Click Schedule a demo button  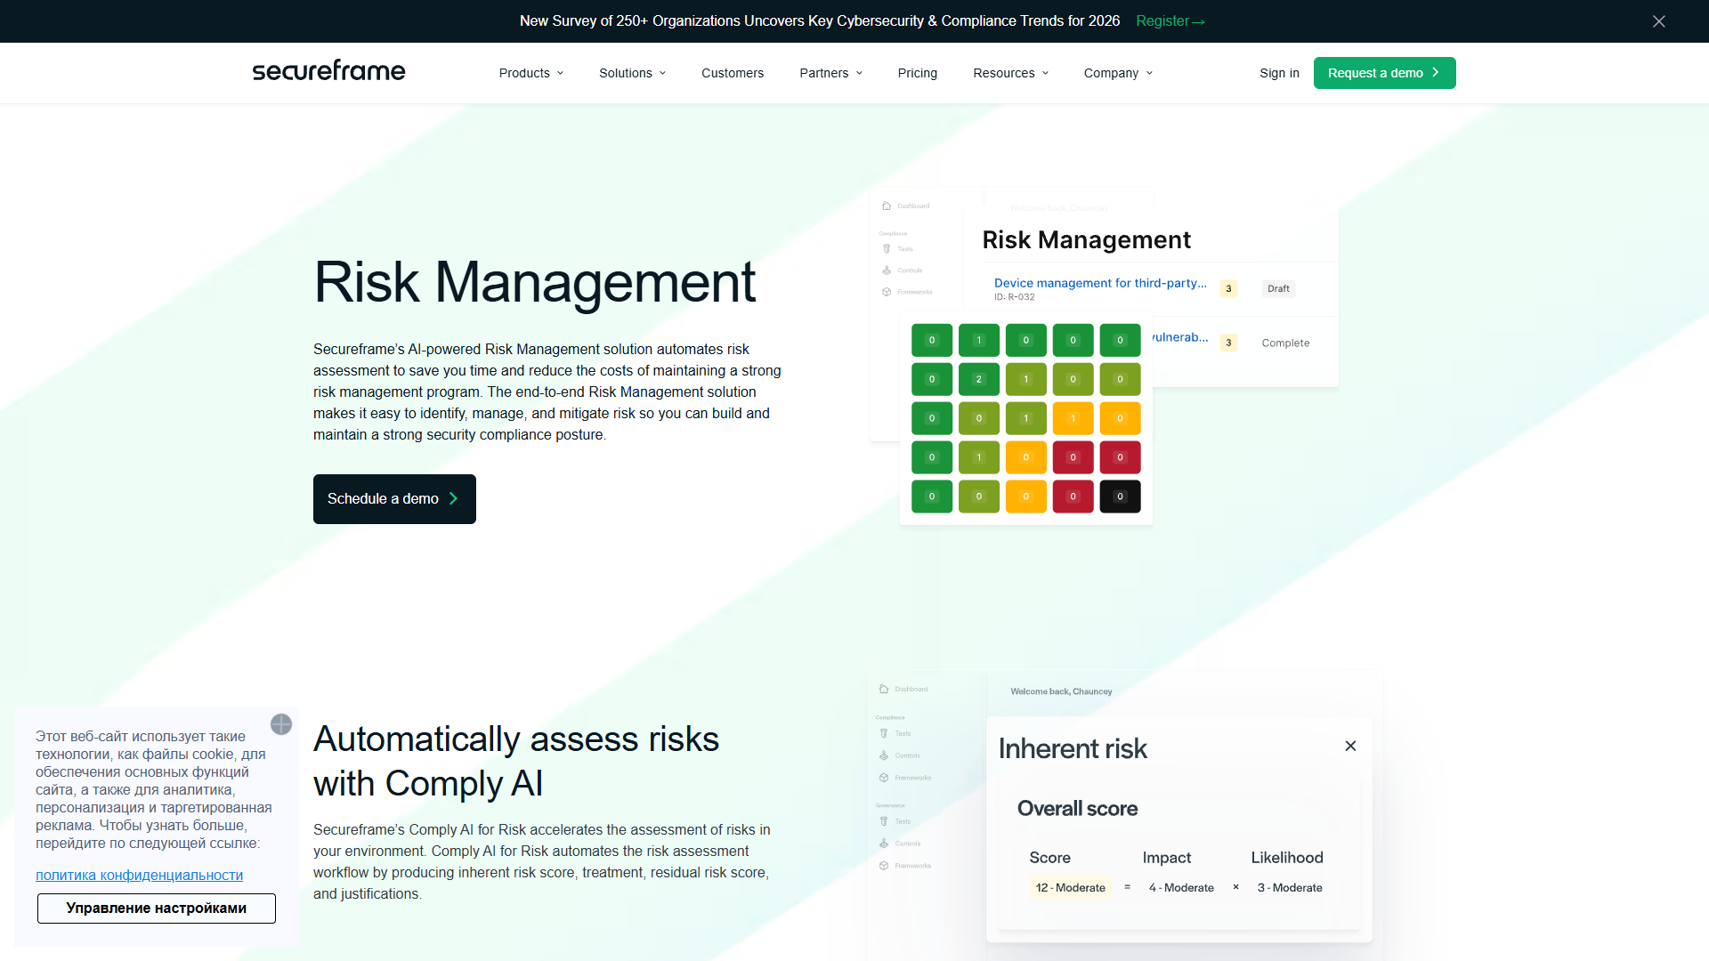pos(394,499)
